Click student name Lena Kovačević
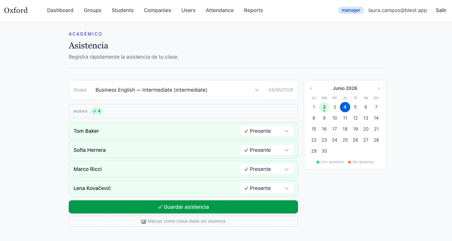Screen dimensions: 452x241 (92, 188)
